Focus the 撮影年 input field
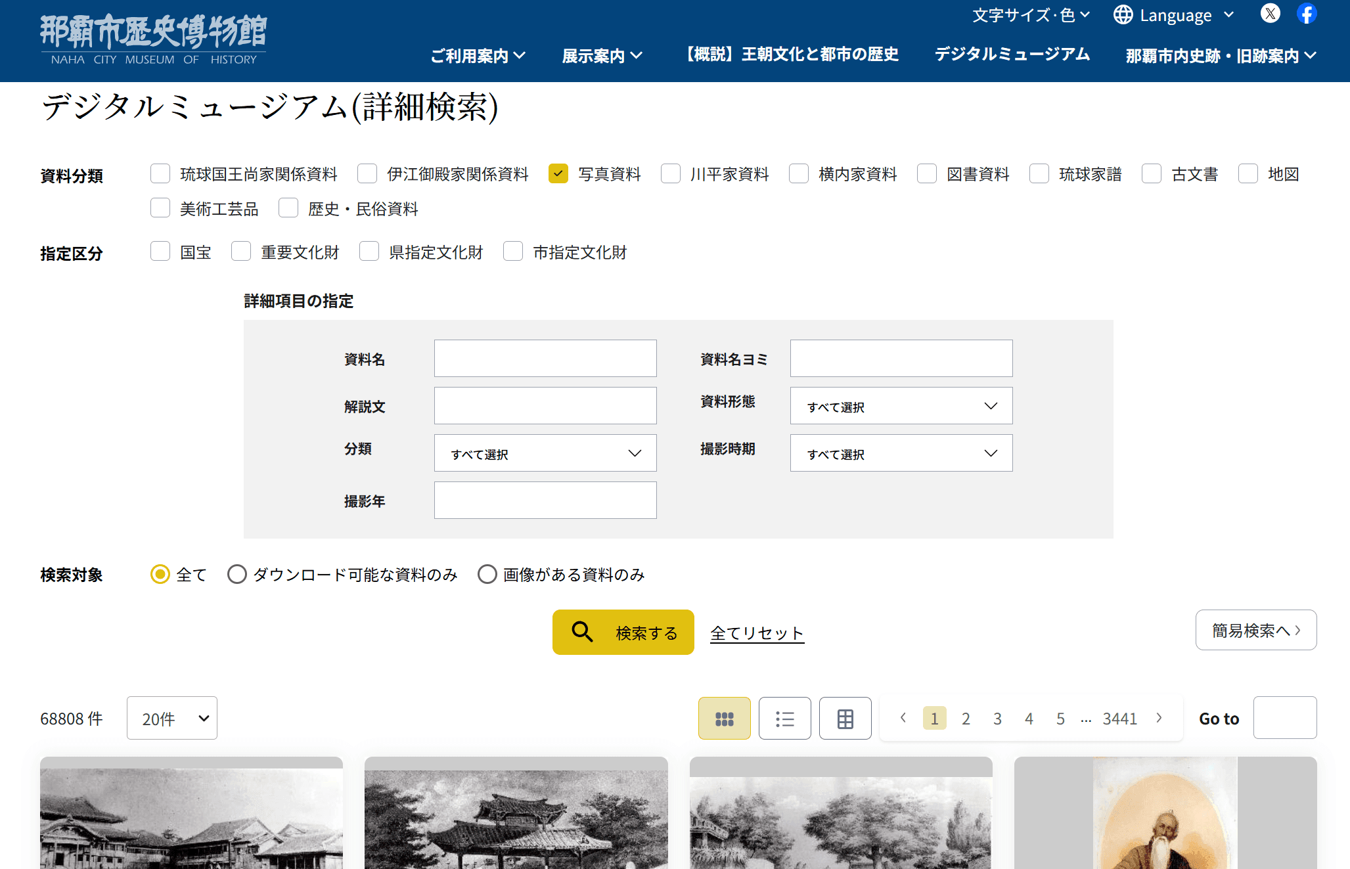1350x869 pixels. (545, 501)
